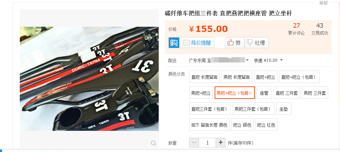Select the 把立 银色 option
The width and height of the screenshot is (340, 152).
pyautogui.click(x=242, y=125)
